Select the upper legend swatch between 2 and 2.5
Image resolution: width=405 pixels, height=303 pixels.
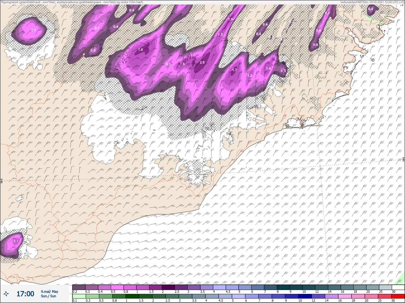[x=168, y=287]
